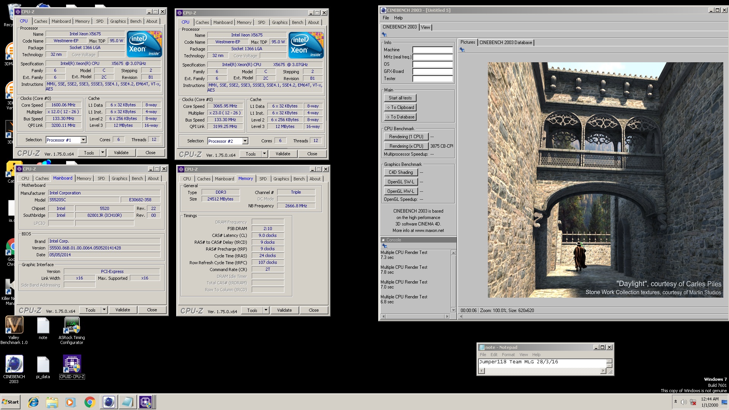Expand Tools arrow in Mainboard CPU-Z window
The height and width of the screenshot is (410, 729).
(104, 310)
